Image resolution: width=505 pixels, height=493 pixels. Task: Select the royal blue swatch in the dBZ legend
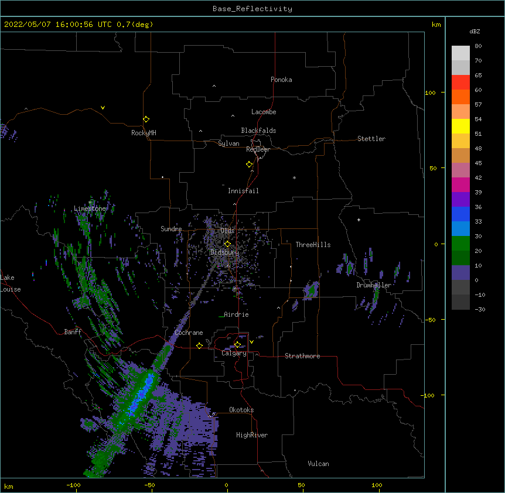[460, 214]
